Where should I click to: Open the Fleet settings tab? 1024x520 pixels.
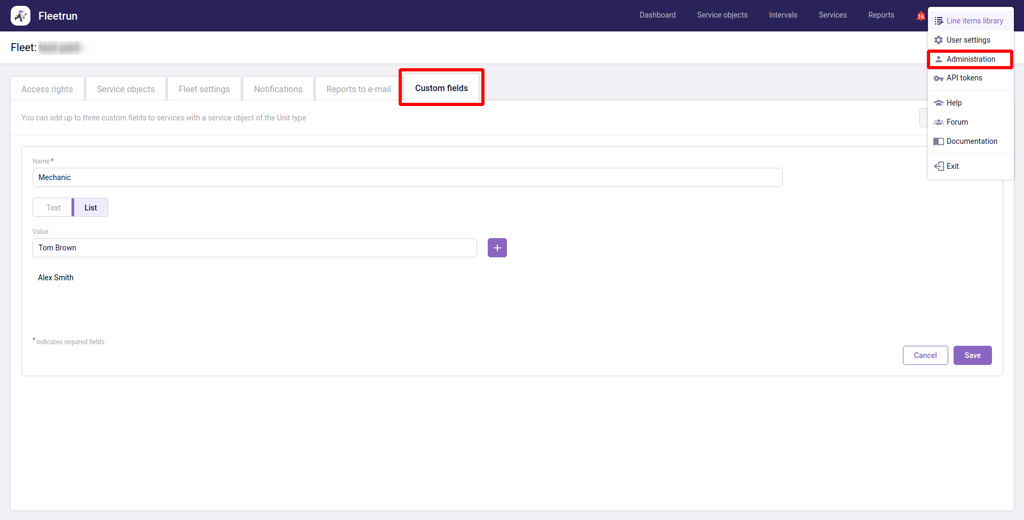[x=204, y=89]
